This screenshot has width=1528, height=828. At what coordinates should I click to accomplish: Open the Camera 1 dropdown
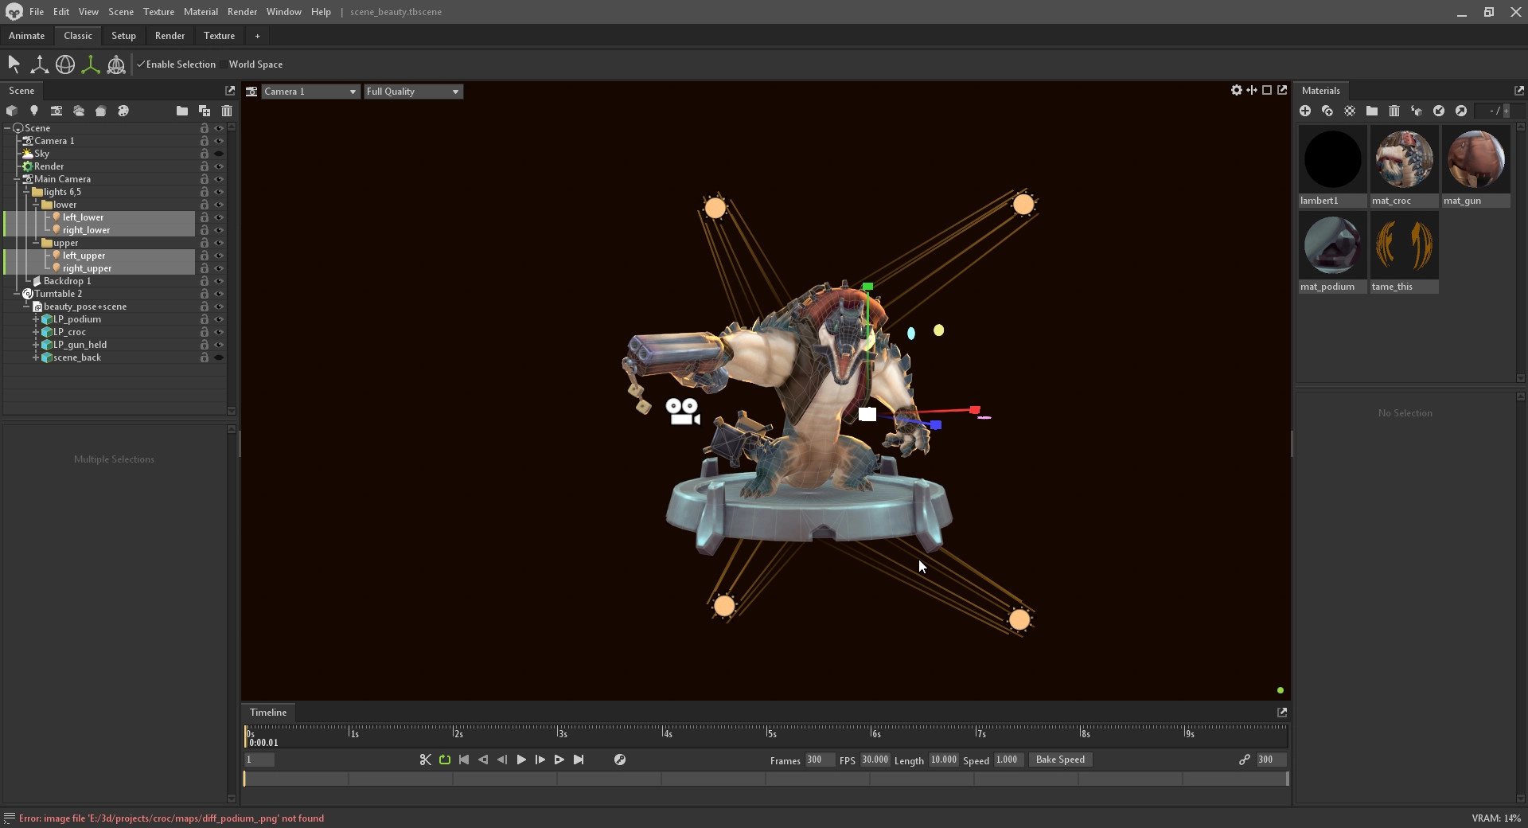pos(310,92)
